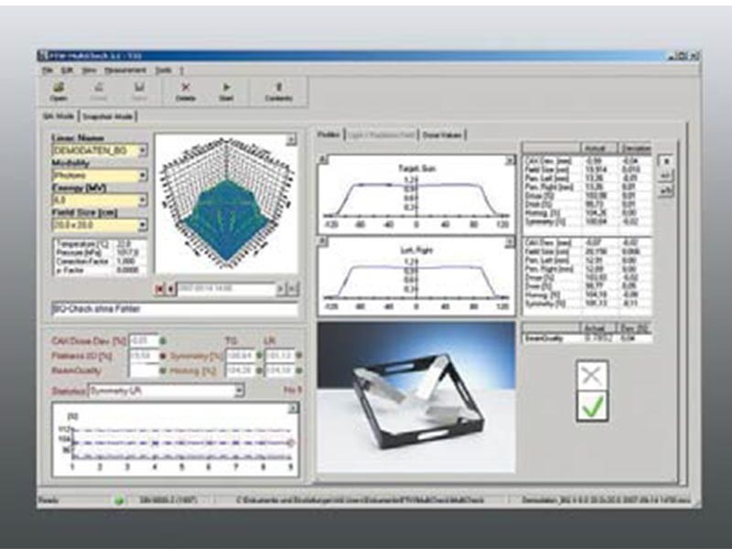Jump to last measurement arrow button

pyautogui.click(x=292, y=289)
